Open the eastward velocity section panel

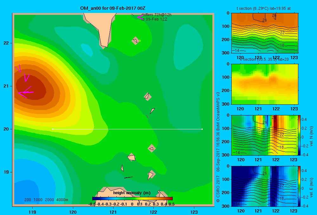(x=265, y=186)
